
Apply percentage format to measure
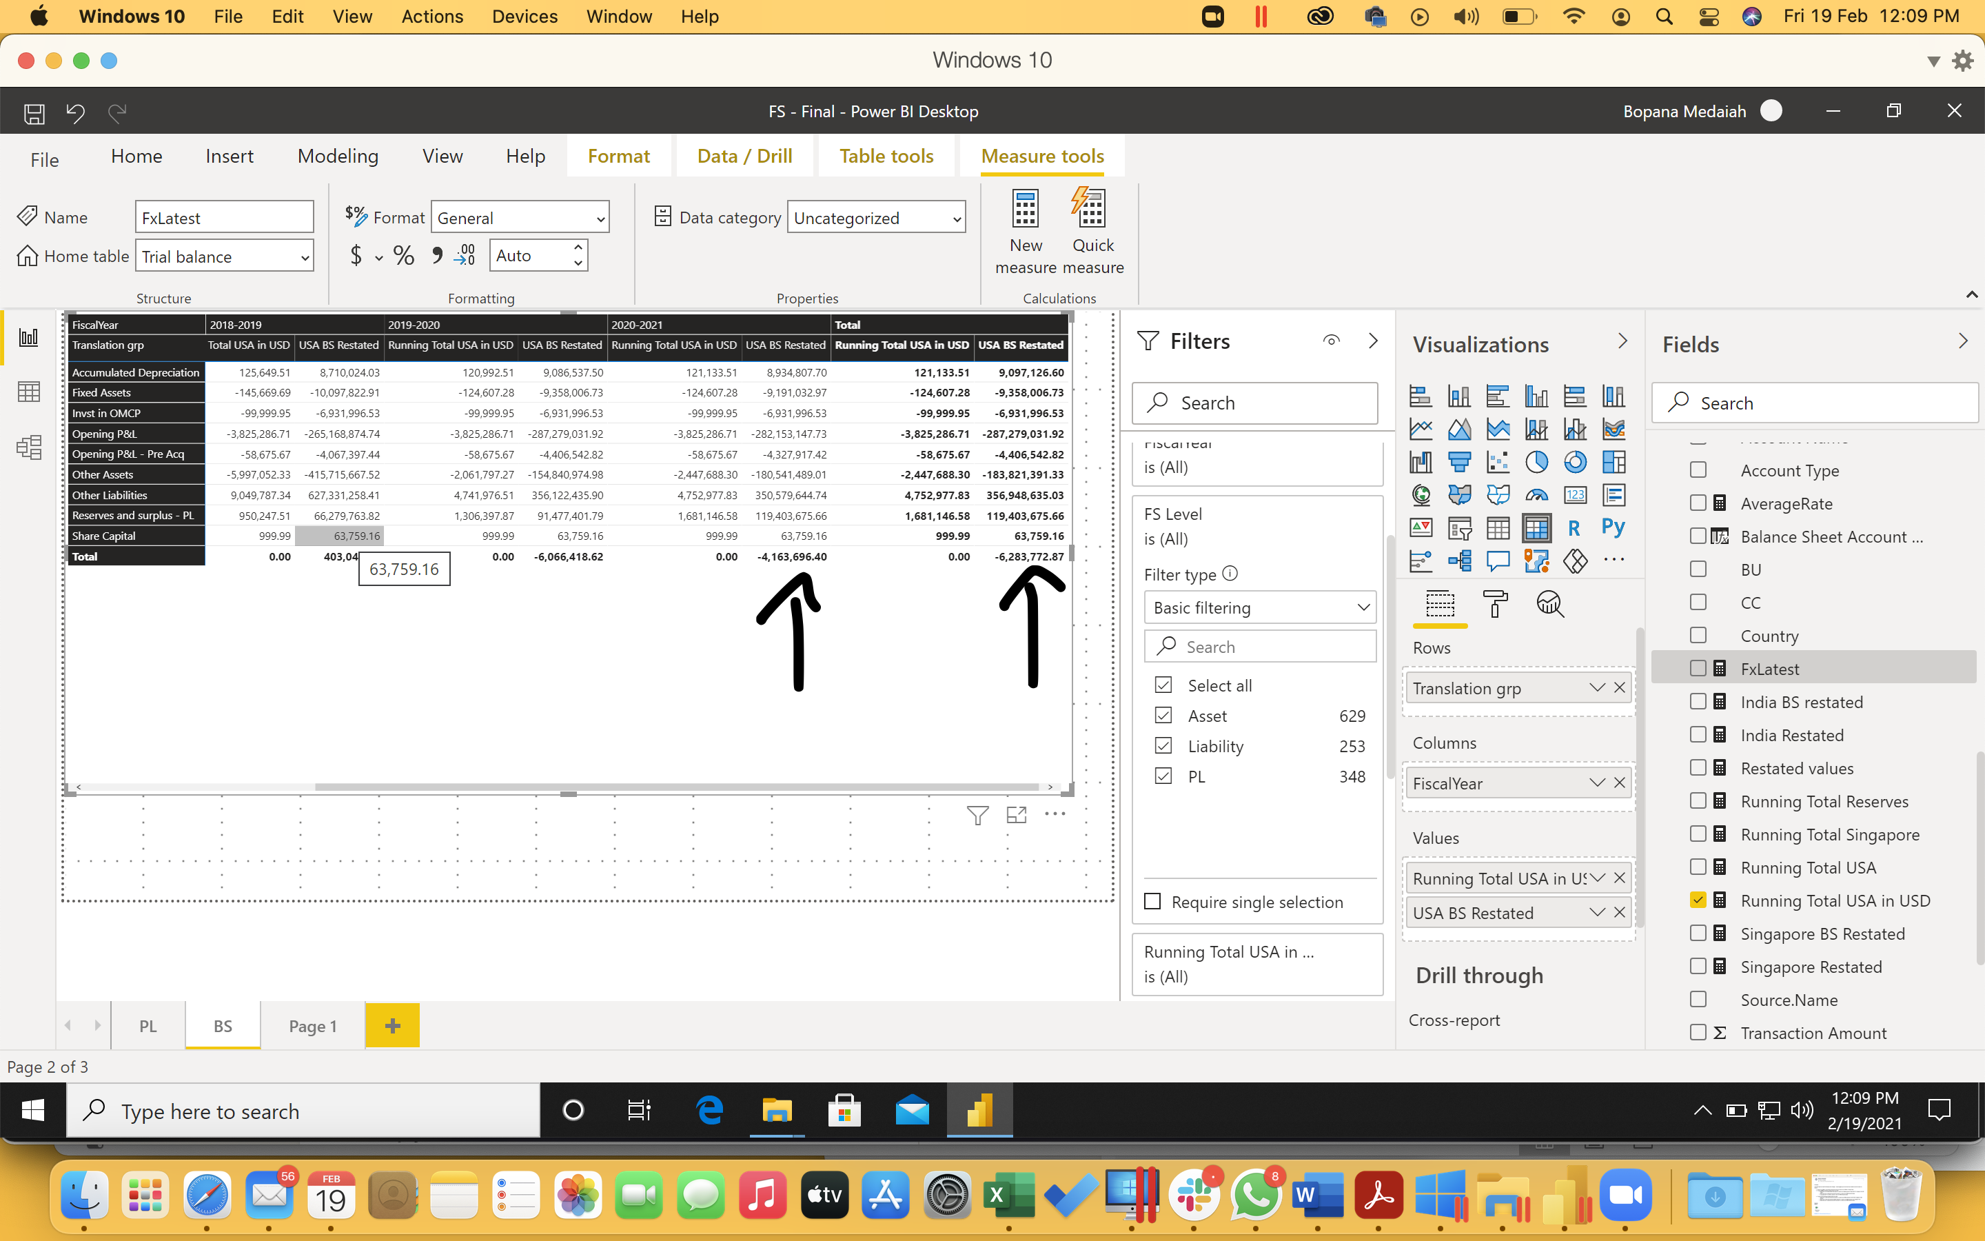404,255
